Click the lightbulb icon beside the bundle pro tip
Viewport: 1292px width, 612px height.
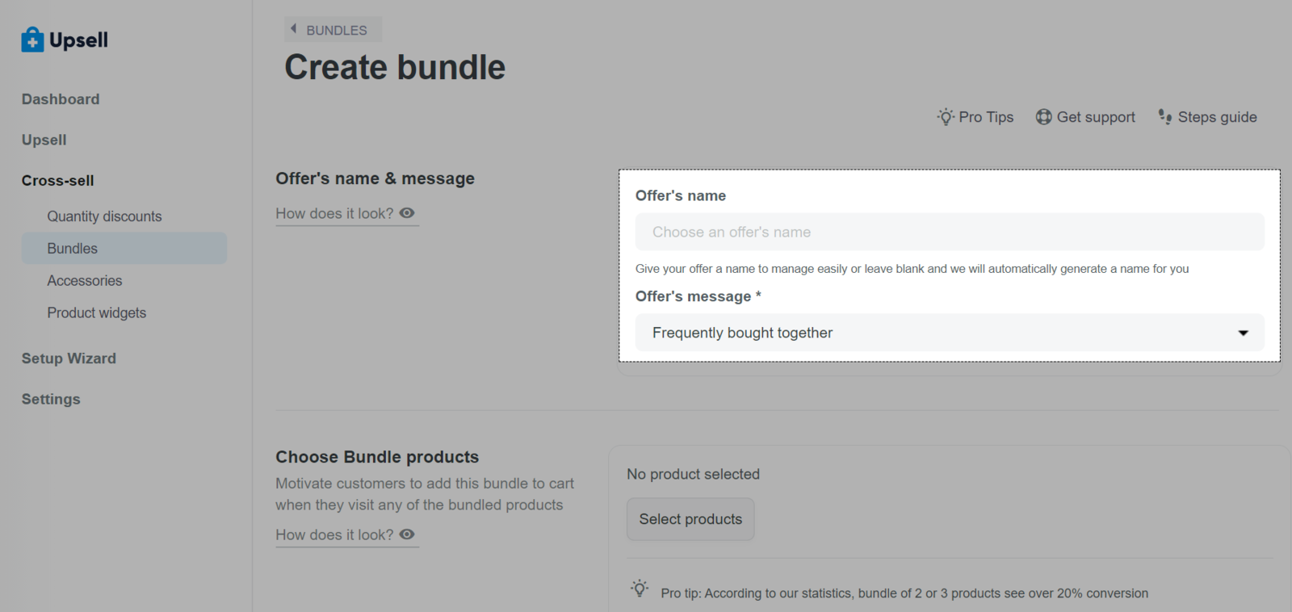pos(640,589)
